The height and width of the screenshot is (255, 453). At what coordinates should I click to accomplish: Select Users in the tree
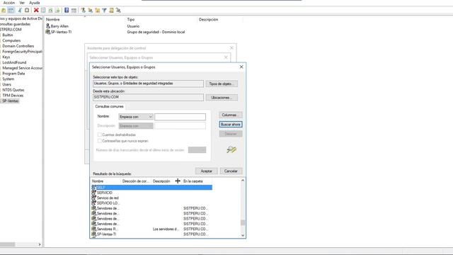pos(6,84)
